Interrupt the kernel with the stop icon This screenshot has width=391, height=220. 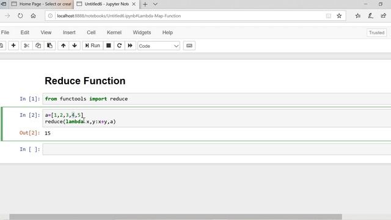coord(109,46)
